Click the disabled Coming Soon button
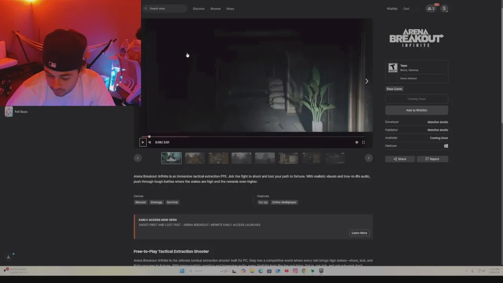Image resolution: width=503 pixels, height=283 pixels. pos(417,99)
